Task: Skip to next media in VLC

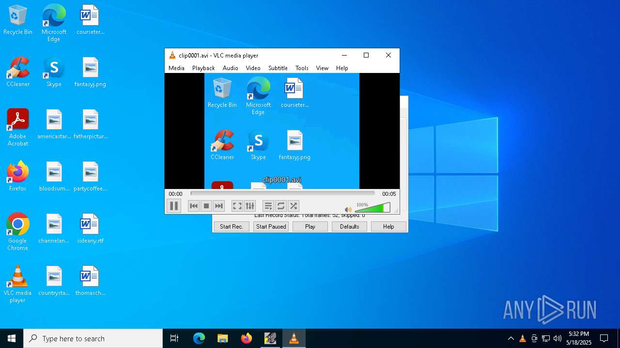Action: click(x=219, y=206)
